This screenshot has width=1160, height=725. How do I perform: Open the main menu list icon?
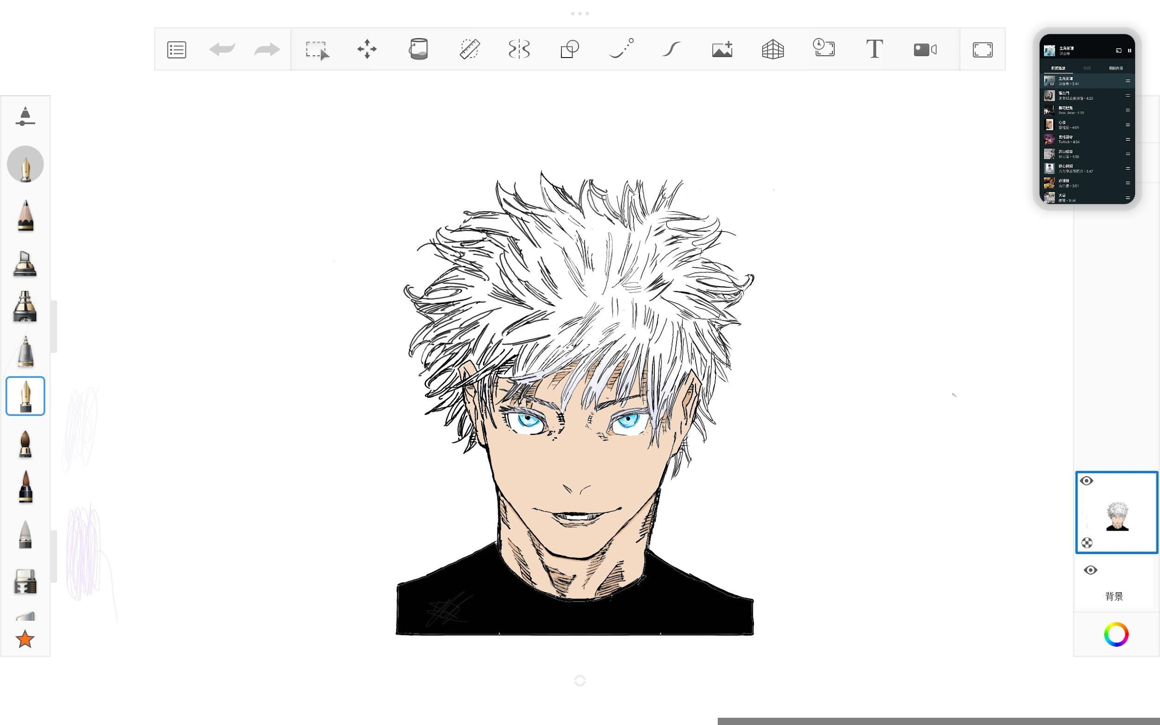[x=176, y=49]
